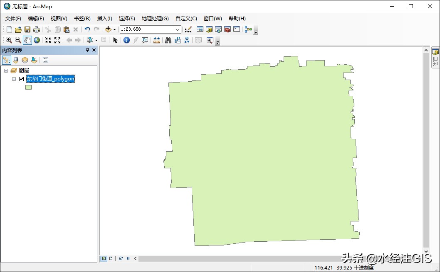440x272 pixels.
Task: Open the Find Route tool
Action: click(177, 40)
